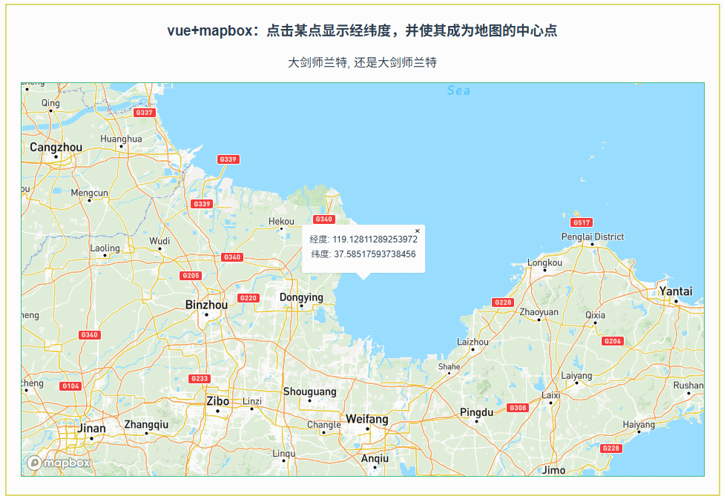
Task: Click the Hekou label
Action: click(x=281, y=222)
